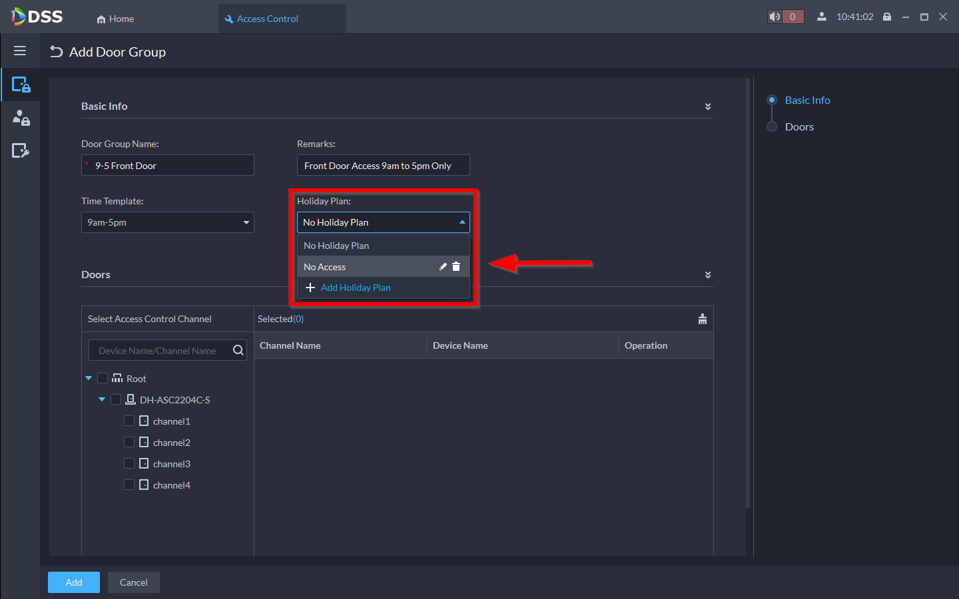Open the hamburger navigation menu

tap(20, 51)
